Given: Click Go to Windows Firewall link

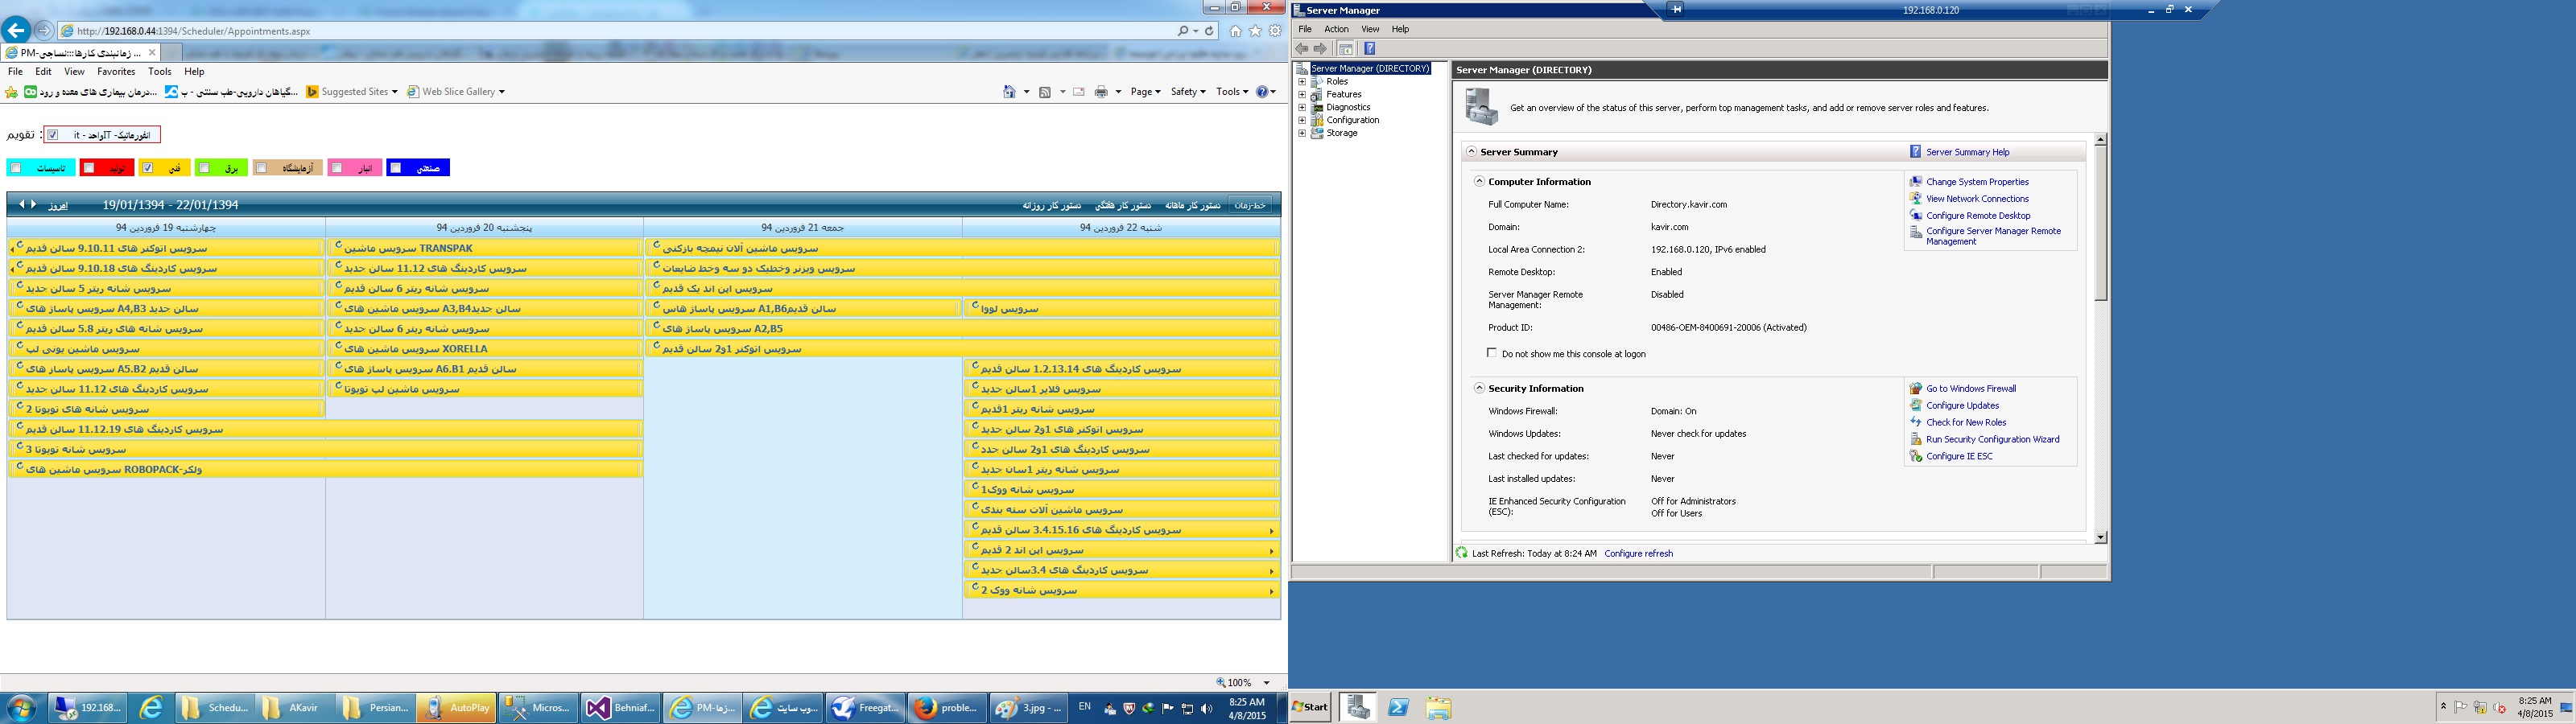Looking at the screenshot, I should pyautogui.click(x=1971, y=389).
